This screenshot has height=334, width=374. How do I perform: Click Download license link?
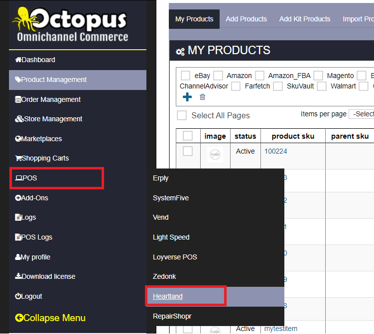coord(78,277)
